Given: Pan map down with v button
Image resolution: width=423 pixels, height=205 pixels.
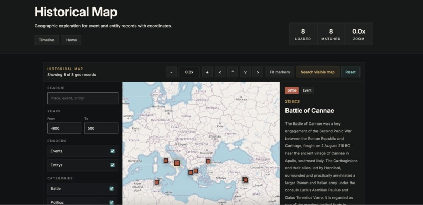Looking at the screenshot, I should [245, 72].
